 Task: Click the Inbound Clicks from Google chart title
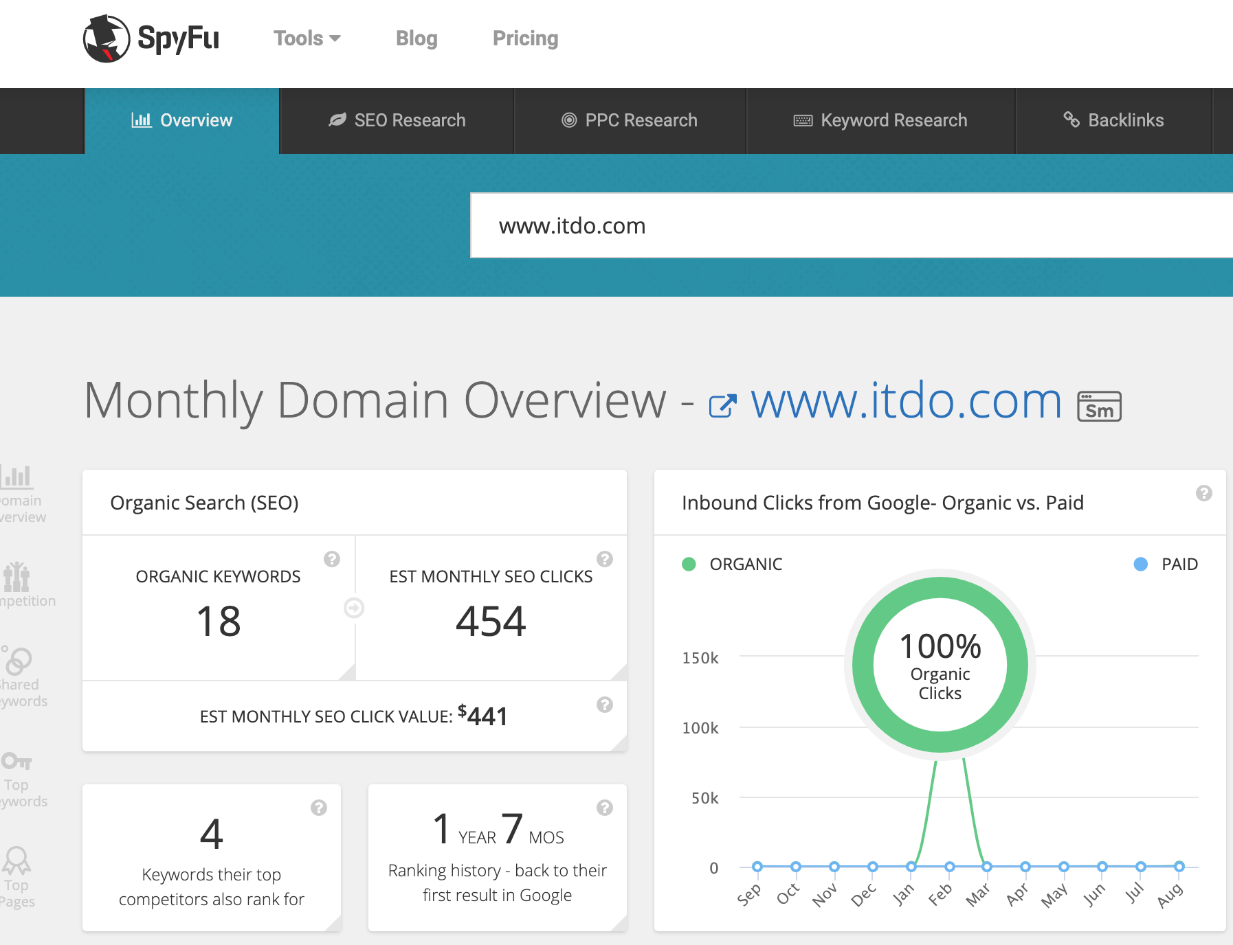pos(882,503)
